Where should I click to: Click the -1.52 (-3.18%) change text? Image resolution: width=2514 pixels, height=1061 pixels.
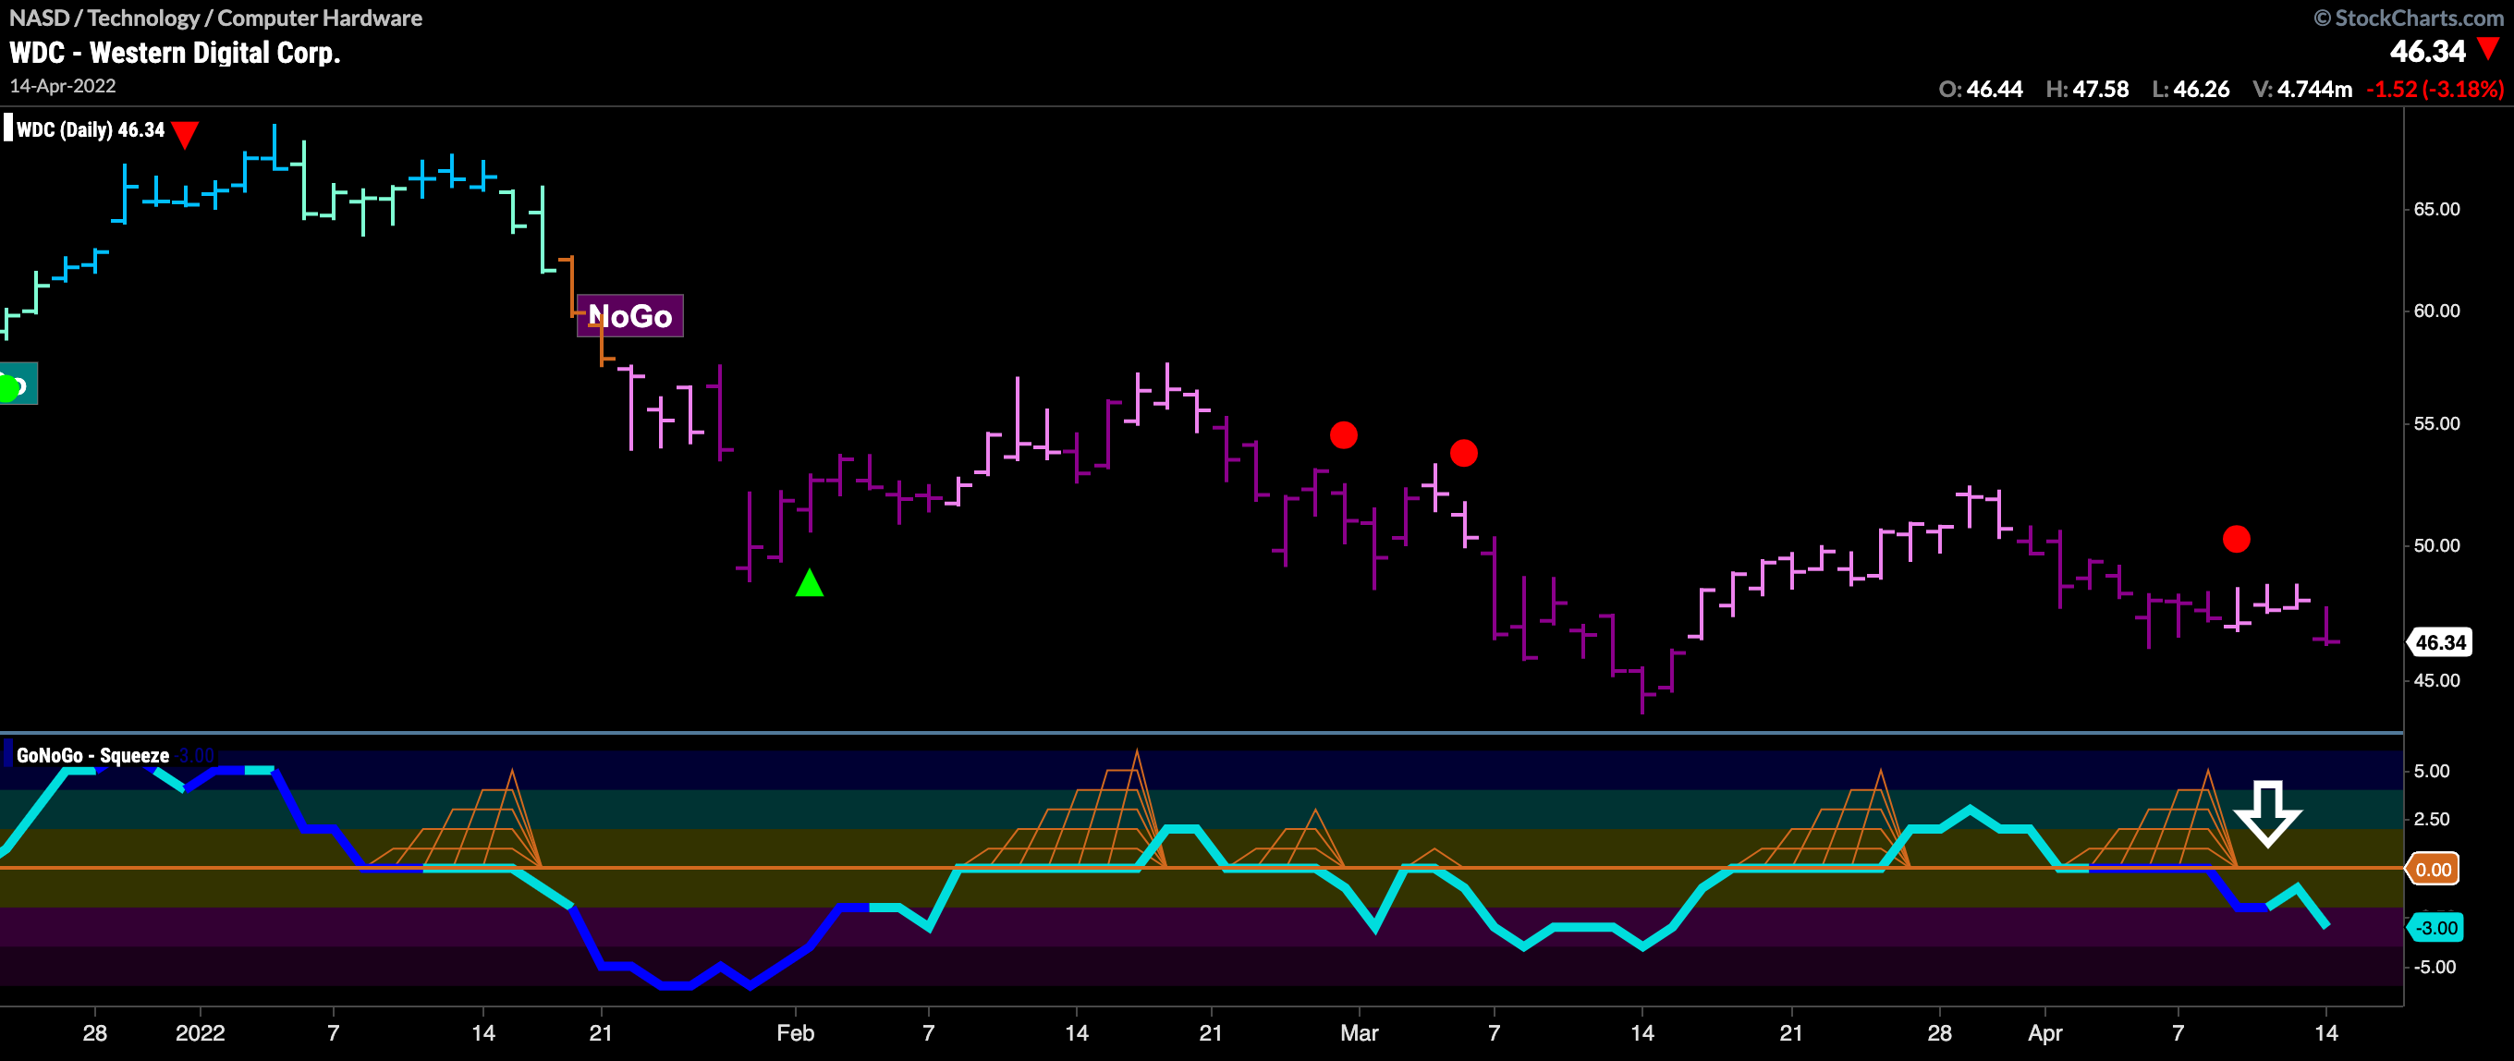tap(2435, 89)
